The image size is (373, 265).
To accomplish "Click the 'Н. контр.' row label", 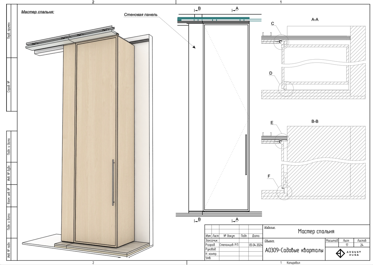I will 211,254.
